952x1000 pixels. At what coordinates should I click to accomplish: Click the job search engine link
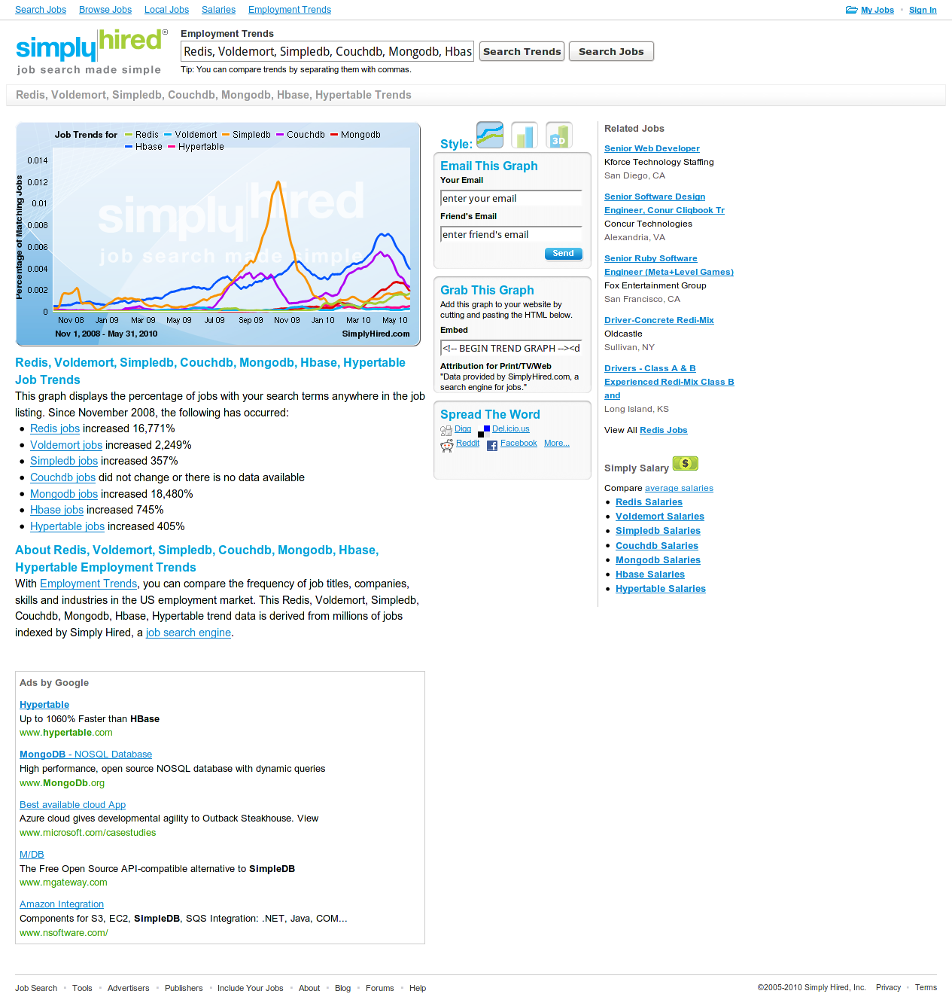pos(188,633)
